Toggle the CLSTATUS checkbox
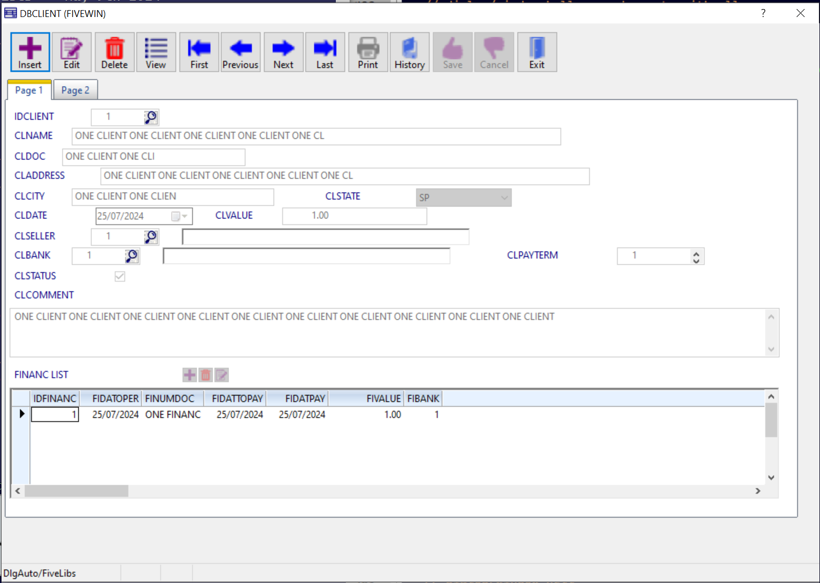The image size is (820, 583). (120, 276)
